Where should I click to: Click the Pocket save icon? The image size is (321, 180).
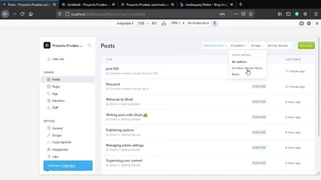point(243,14)
